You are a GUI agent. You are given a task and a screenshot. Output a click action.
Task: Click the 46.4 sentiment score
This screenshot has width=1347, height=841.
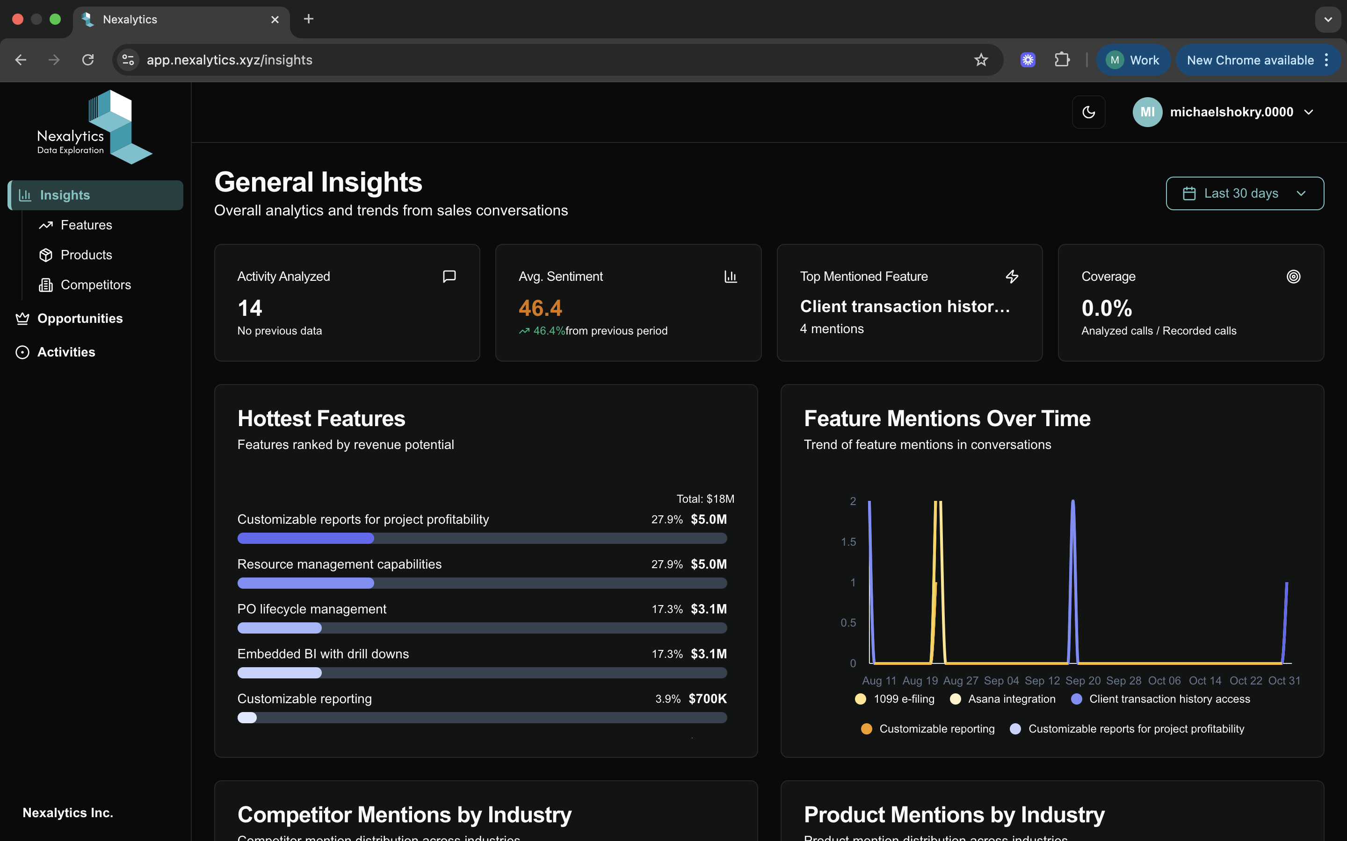click(540, 308)
